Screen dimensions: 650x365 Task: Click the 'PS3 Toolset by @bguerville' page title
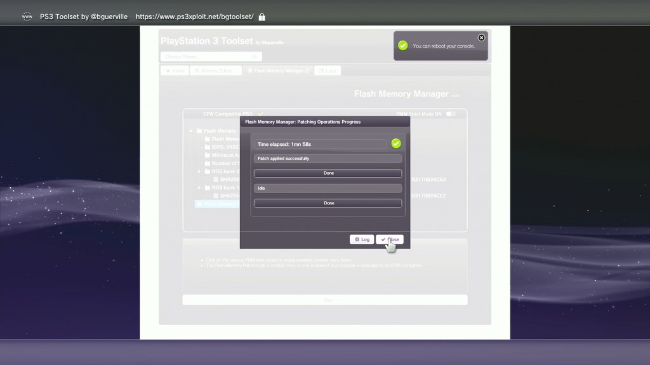(x=84, y=17)
